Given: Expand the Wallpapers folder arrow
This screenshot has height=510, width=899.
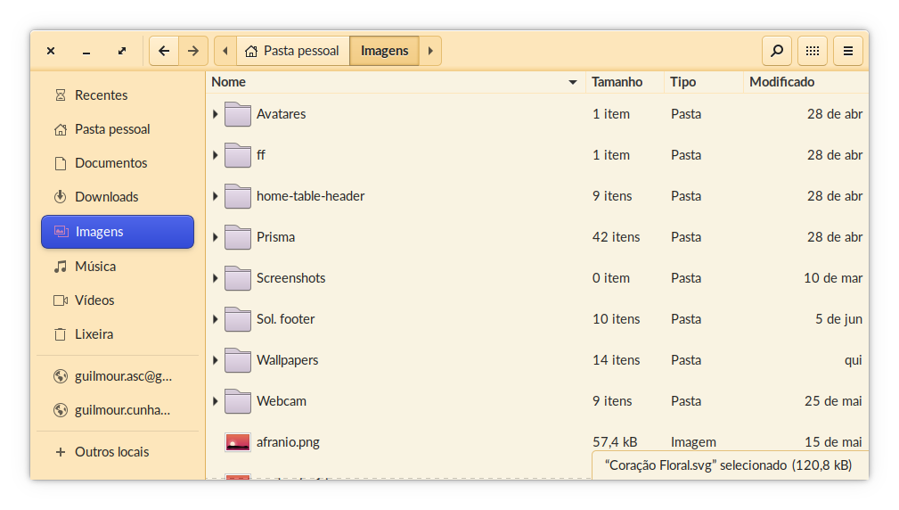Looking at the screenshot, I should click(216, 360).
